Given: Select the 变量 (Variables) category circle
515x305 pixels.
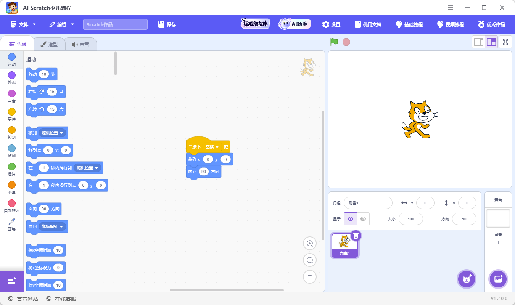Looking at the screenshot, I should coord(12,185).
